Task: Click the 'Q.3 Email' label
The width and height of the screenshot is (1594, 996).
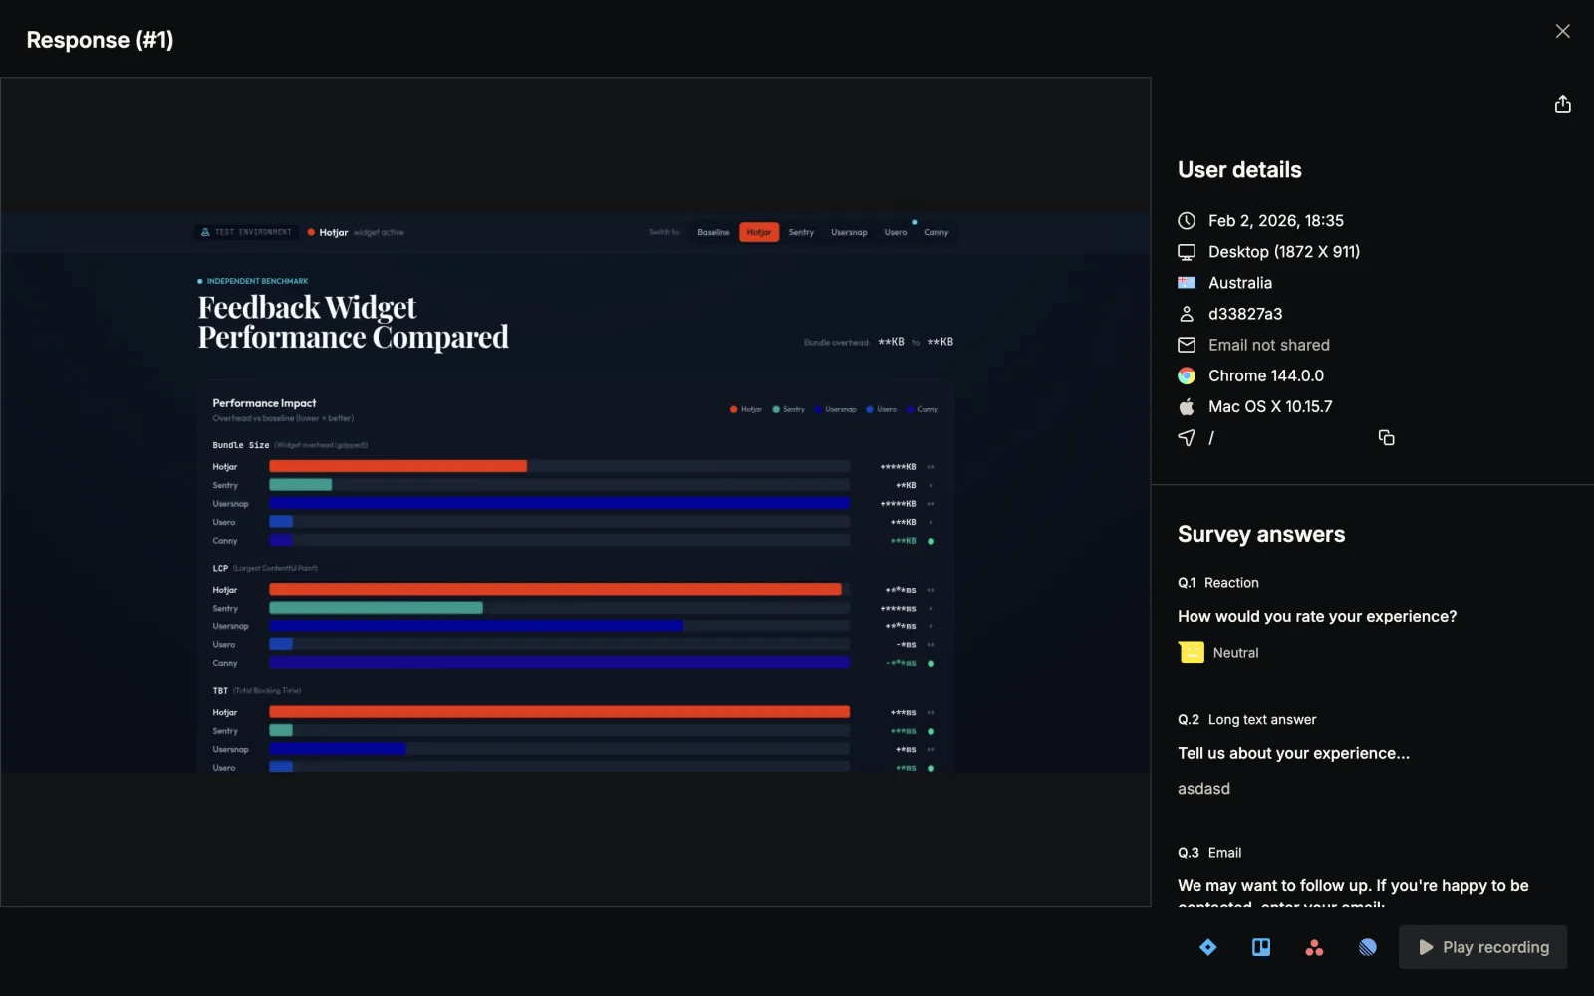Action: 1209,853
